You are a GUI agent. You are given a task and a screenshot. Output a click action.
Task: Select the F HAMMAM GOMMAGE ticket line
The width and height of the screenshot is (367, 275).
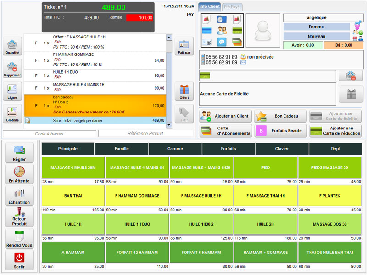pos(95,60)
